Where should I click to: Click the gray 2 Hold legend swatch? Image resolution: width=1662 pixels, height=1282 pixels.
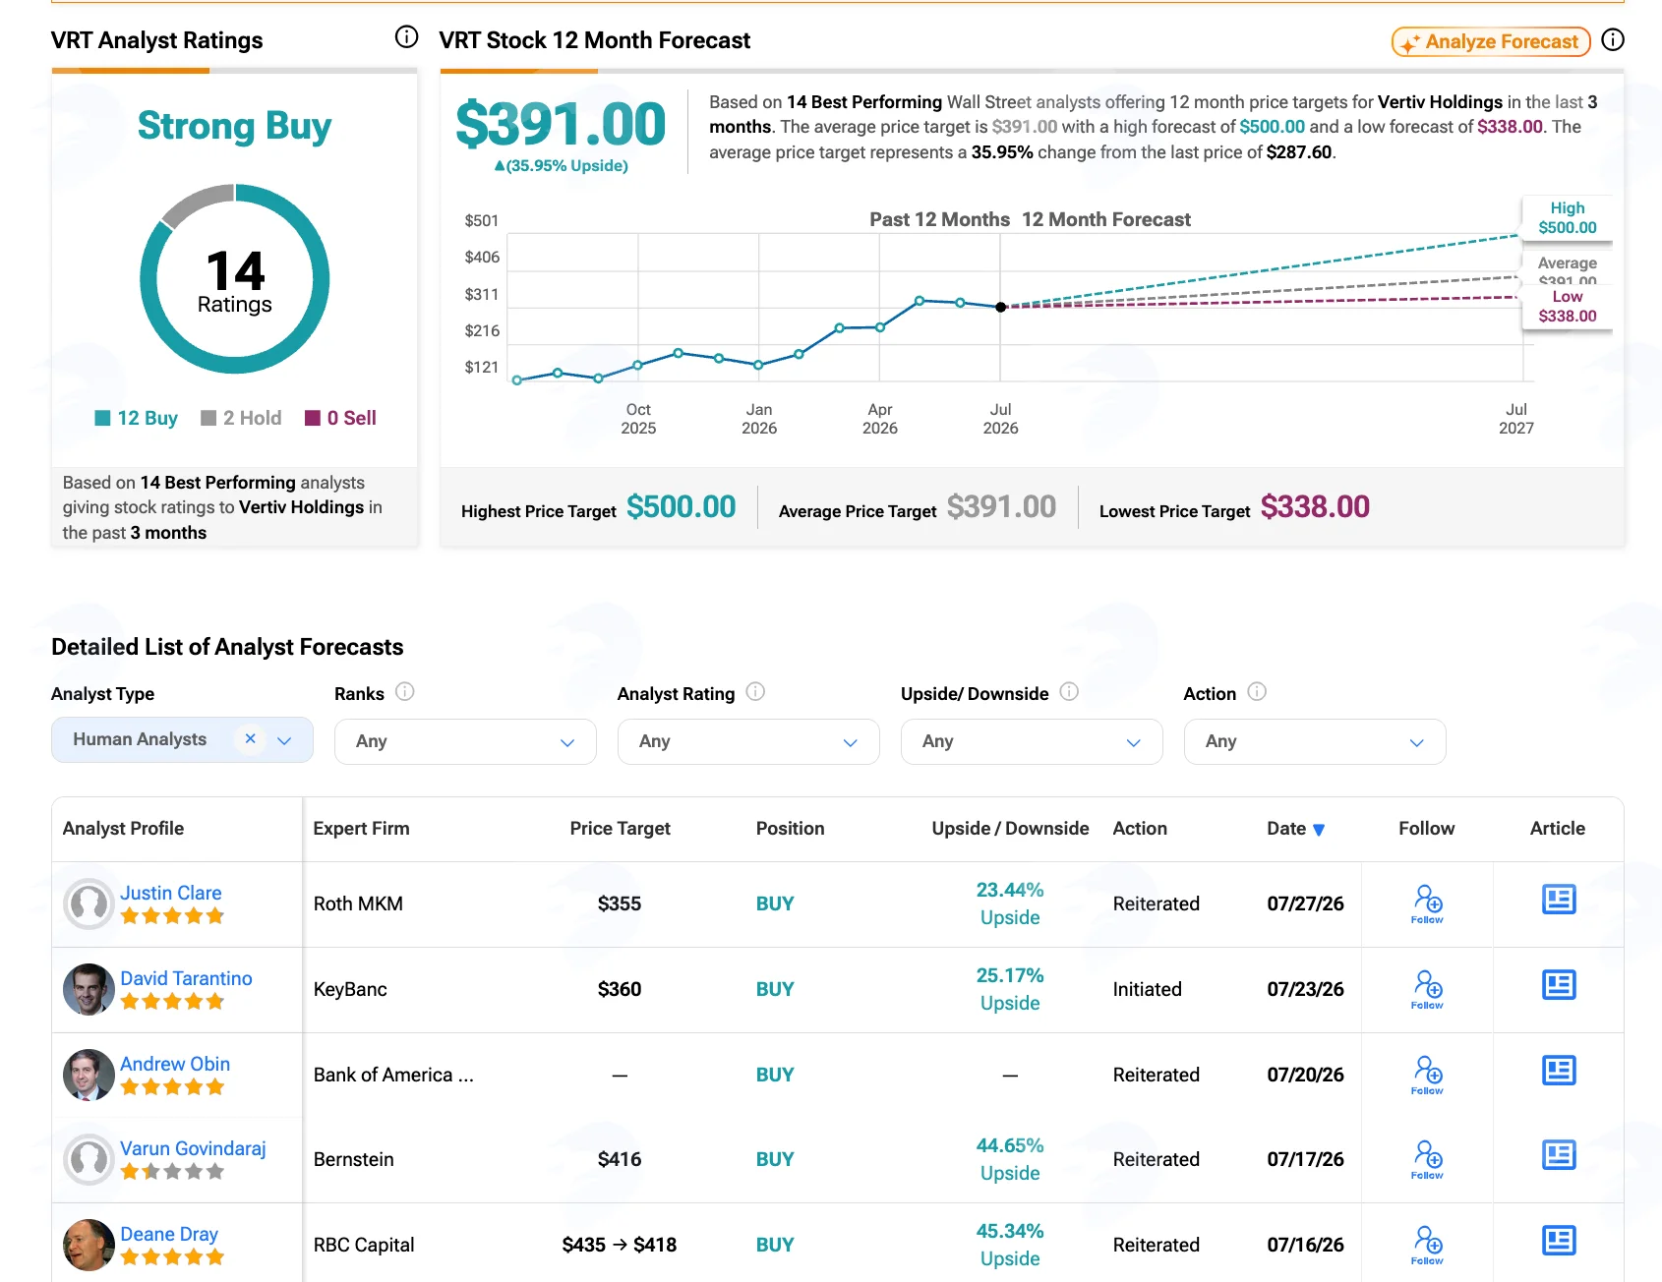tap(208, 418)
